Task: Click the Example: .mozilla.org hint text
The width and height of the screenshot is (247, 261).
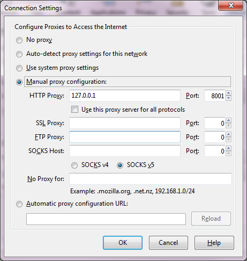Action: click(132, 191)
